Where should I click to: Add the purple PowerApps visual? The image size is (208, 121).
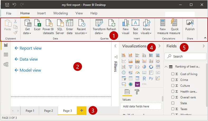click(137, 84)
